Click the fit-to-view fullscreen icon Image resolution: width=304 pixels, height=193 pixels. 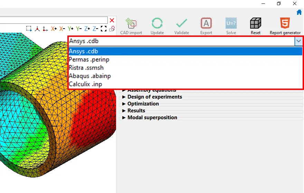103,29
